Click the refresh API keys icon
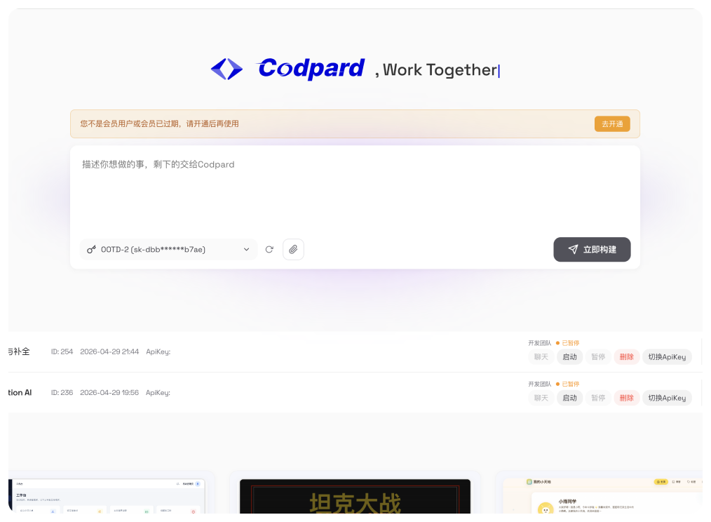Viewport: 711px width, 522px height. pyautogui.click(x=269, y=249)
